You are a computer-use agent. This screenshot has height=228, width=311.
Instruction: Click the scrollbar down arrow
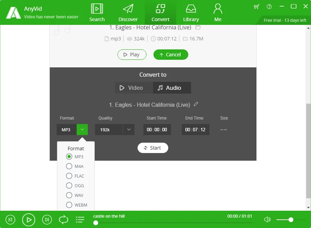coord(308,208)
